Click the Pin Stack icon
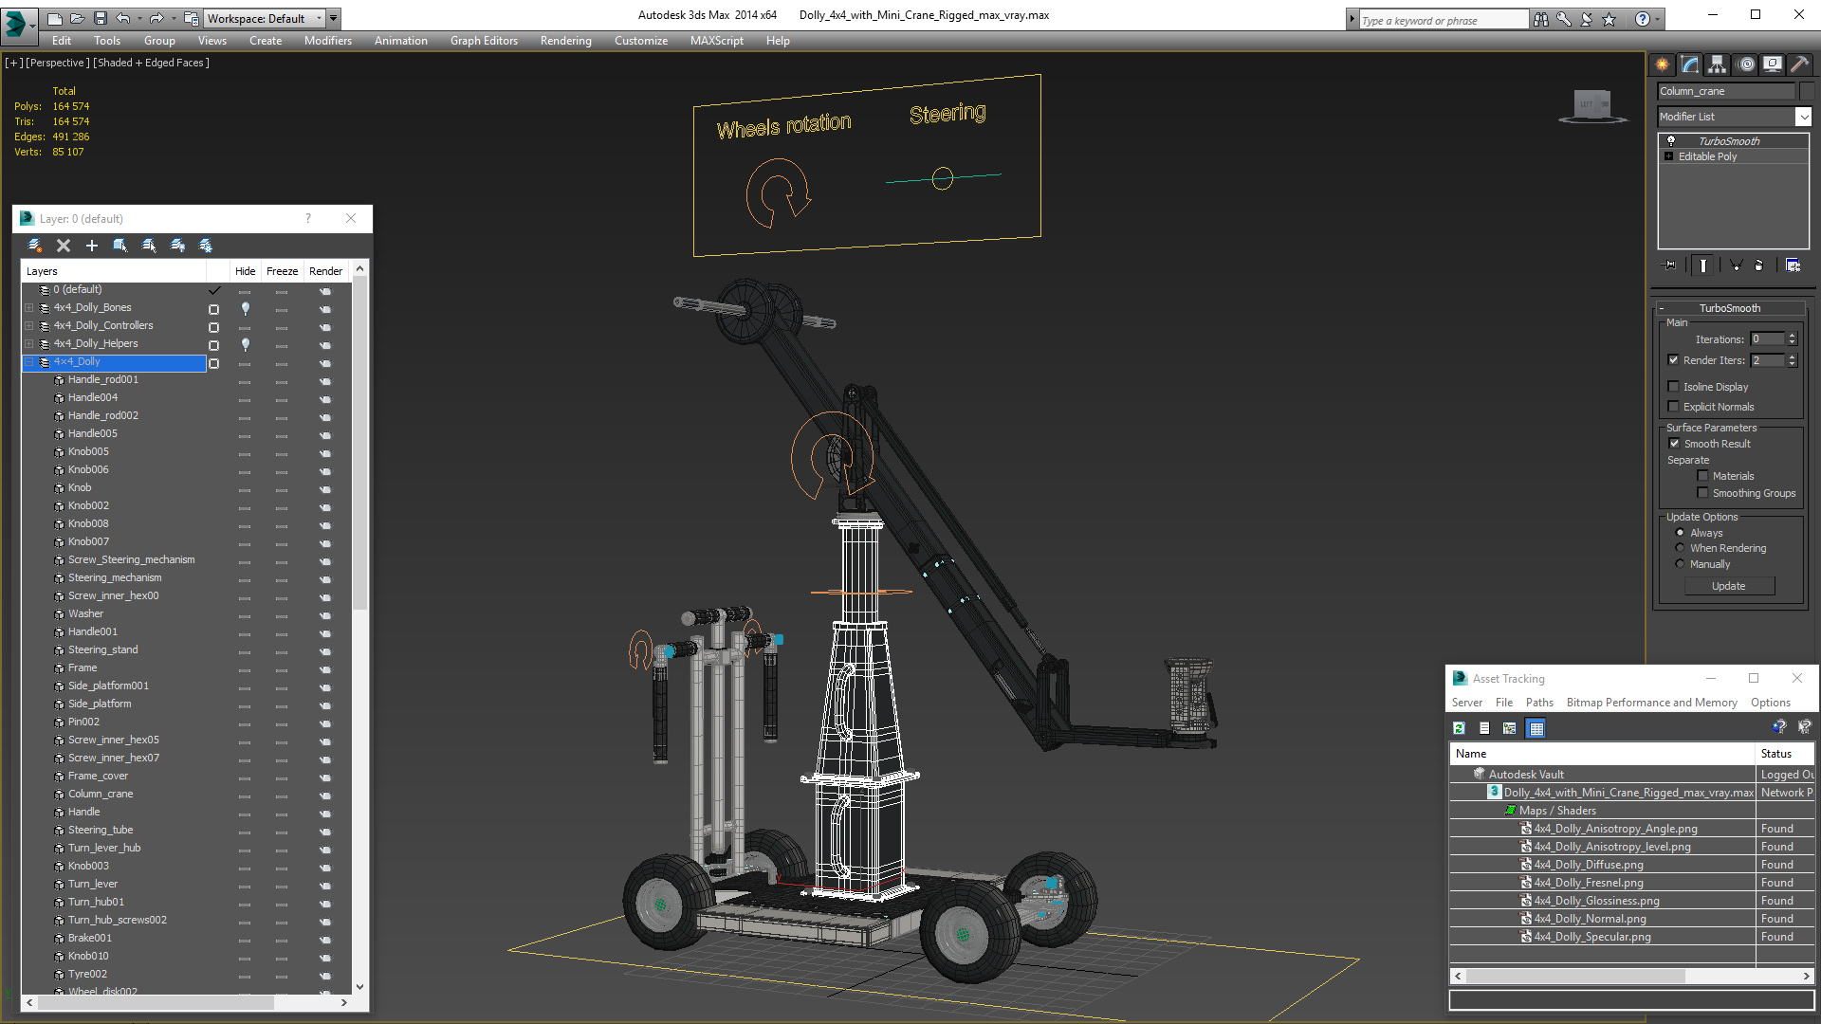The image size is (1821, 1024). [x=1670, y=265]
